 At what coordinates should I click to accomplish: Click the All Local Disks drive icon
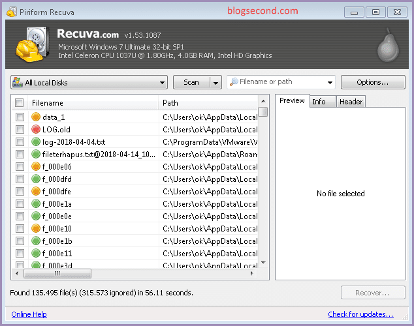coord(18,83)
